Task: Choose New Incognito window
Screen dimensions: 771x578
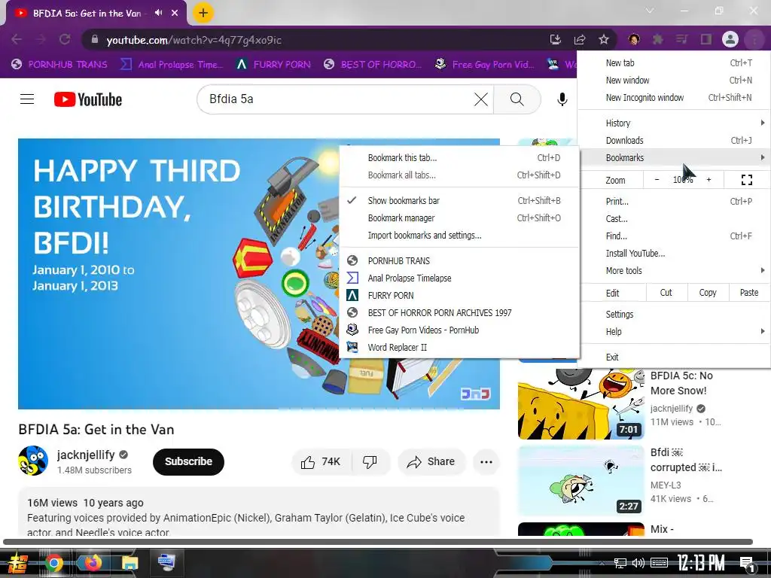Action: tap(674, 97)
